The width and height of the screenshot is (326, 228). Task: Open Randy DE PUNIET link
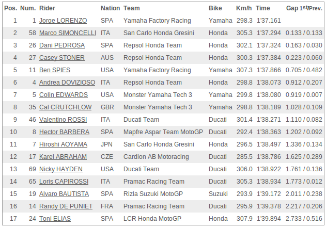pyautogui.click(x=66, y=206)
